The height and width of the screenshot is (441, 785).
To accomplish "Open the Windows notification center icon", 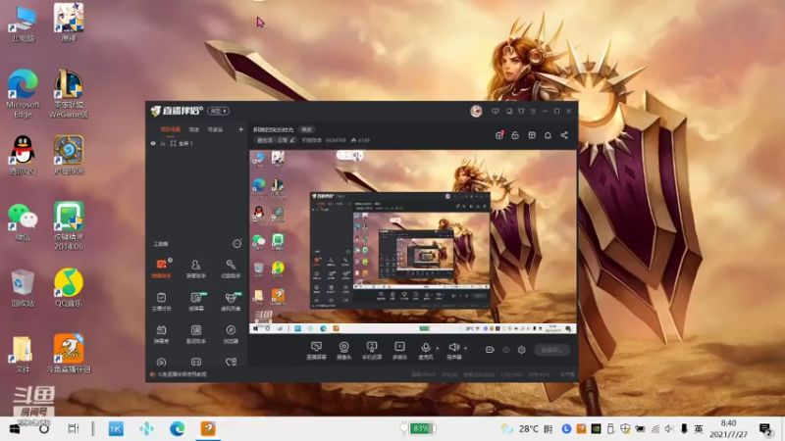I will tap(765, 429).
